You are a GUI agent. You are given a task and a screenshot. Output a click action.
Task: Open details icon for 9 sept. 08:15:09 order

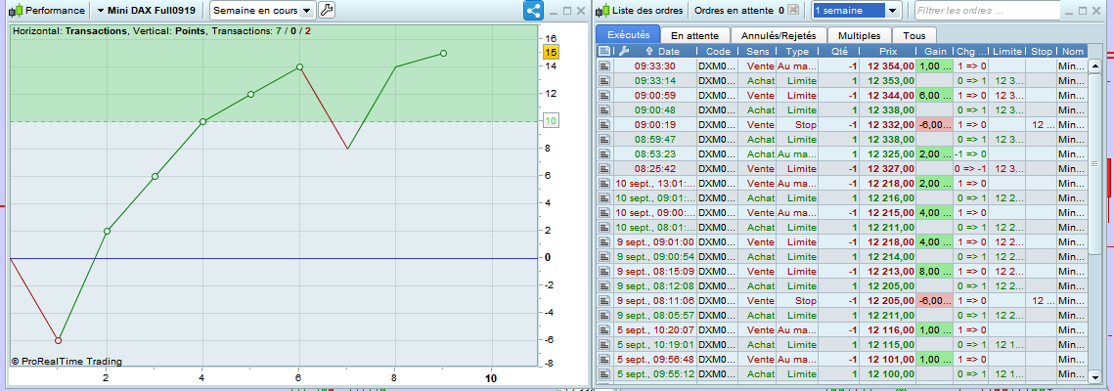pos(604,271)
